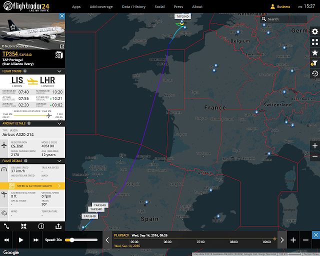Screen dimensions: 320x256
Task: Click the Palma airport marker
Action: (218, 216)
